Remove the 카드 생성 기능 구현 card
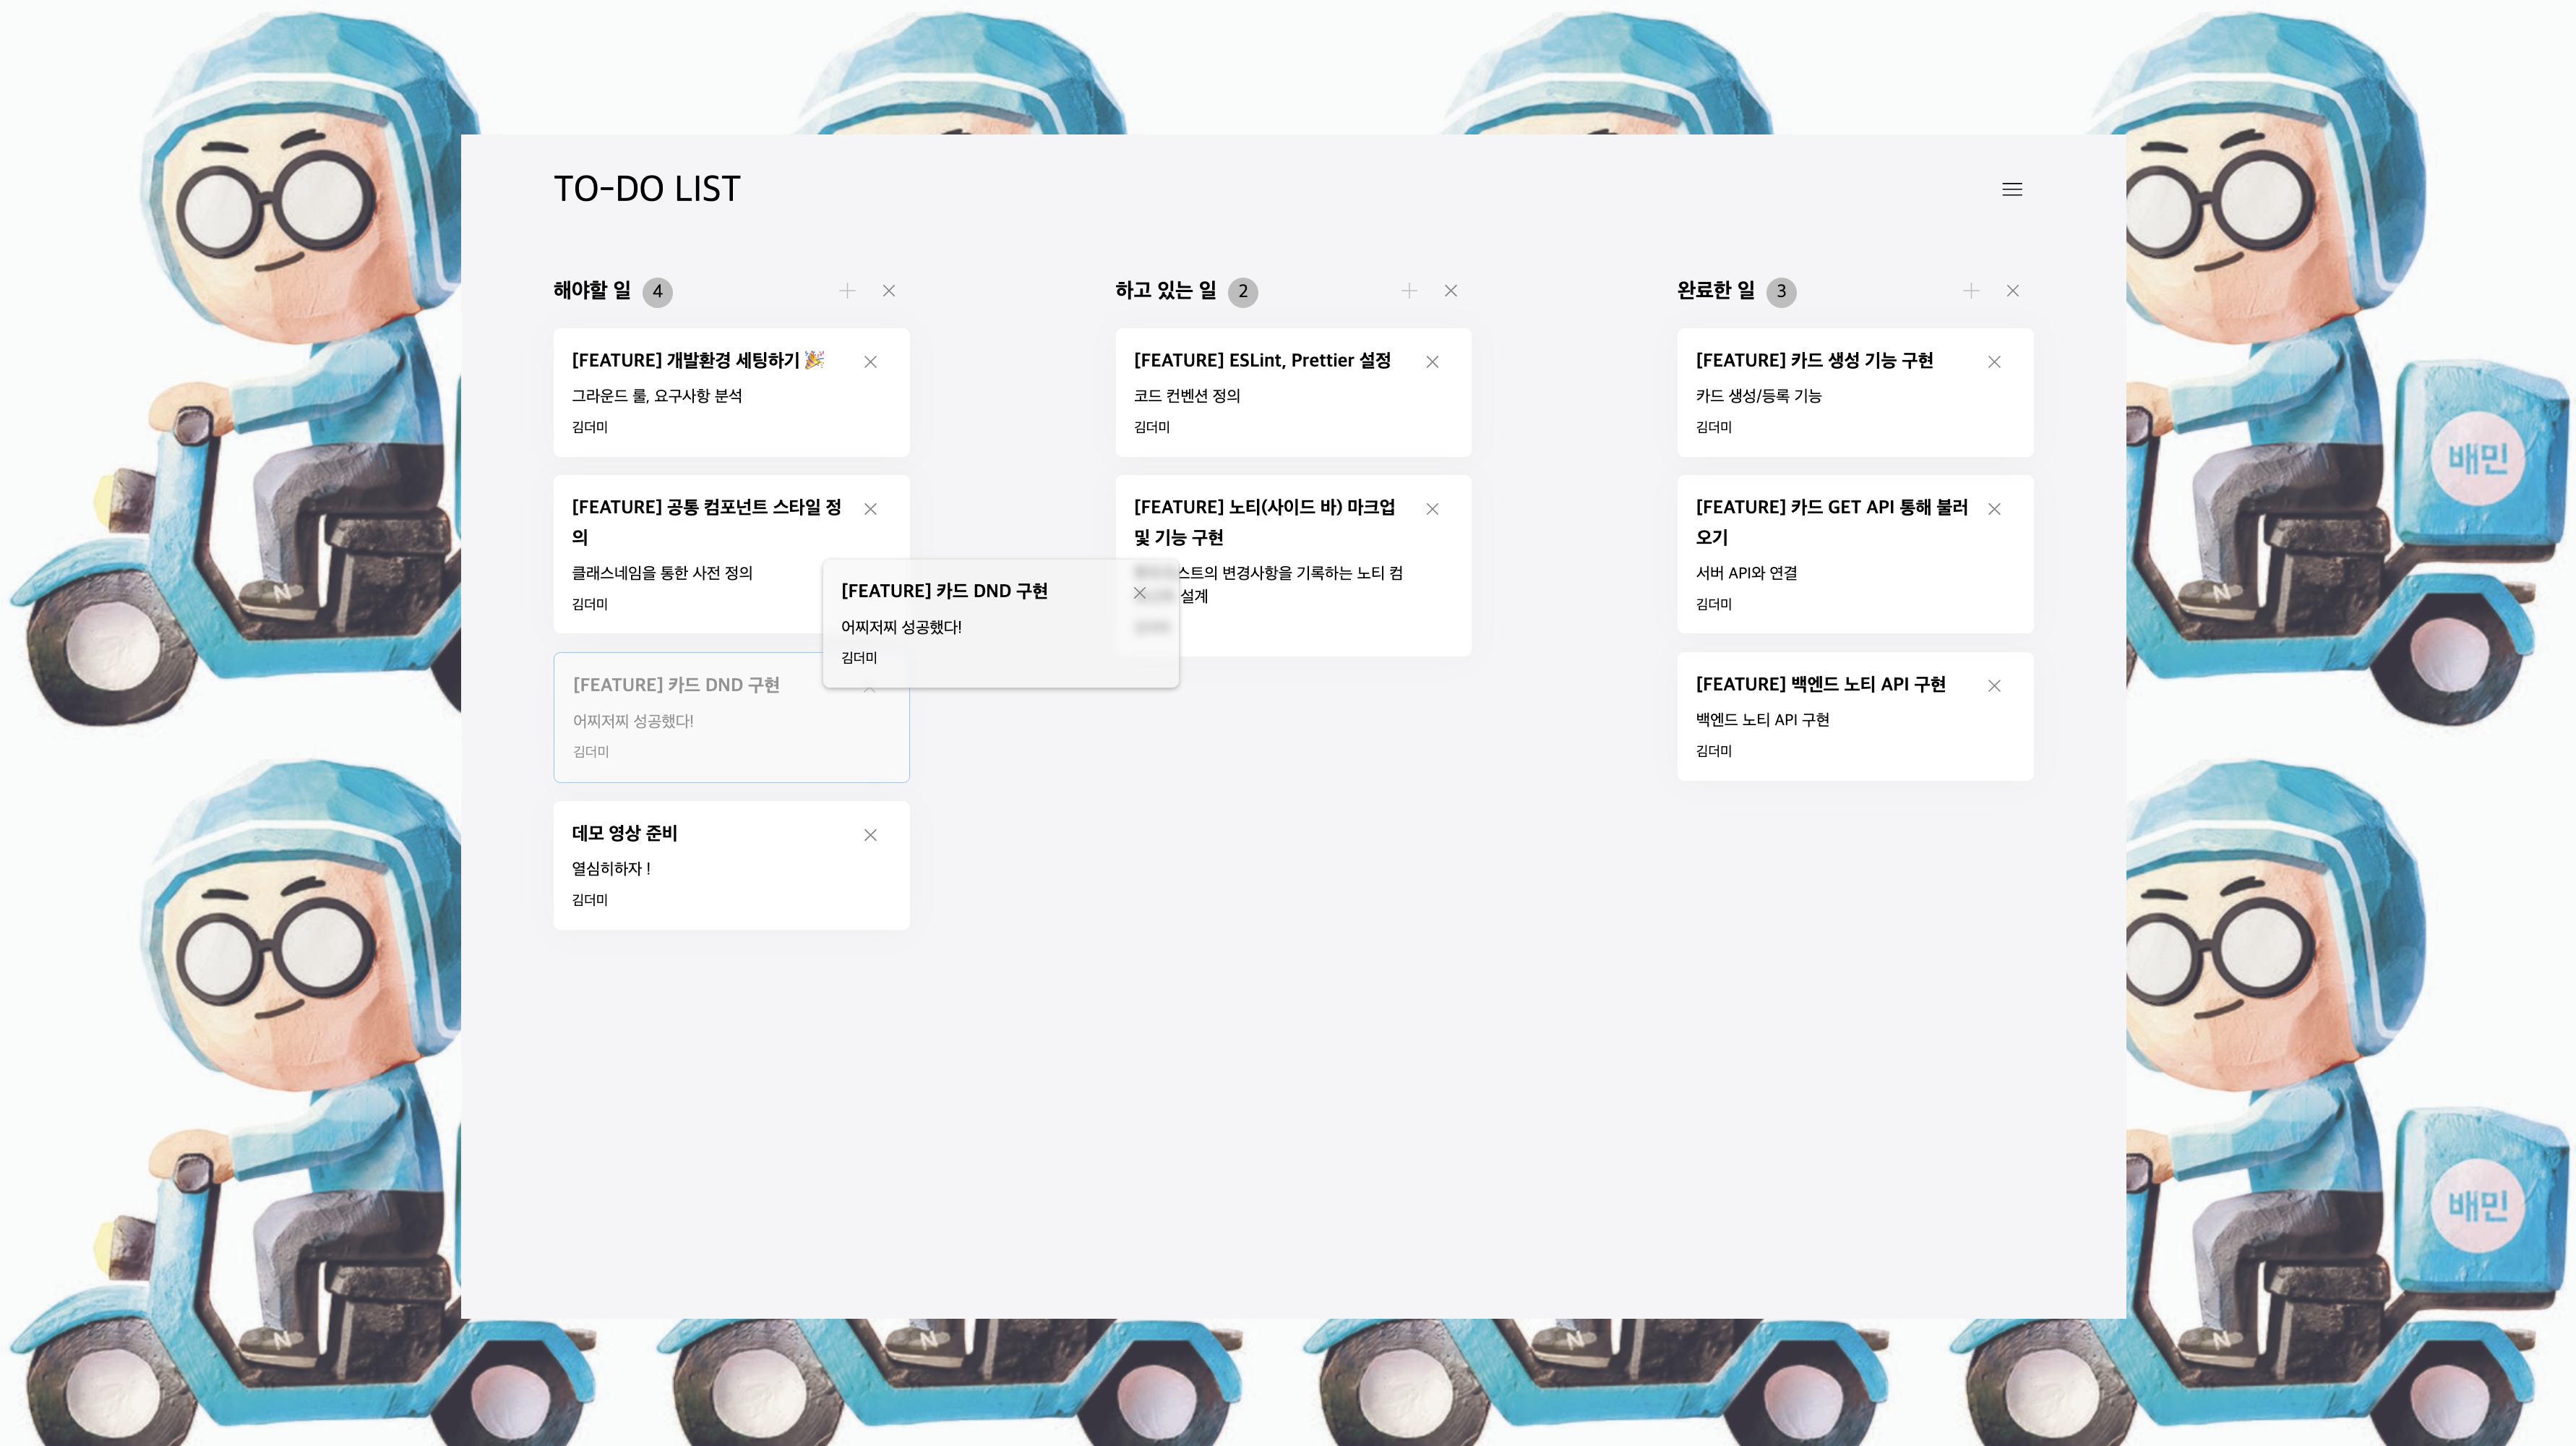 (1994, 362)
